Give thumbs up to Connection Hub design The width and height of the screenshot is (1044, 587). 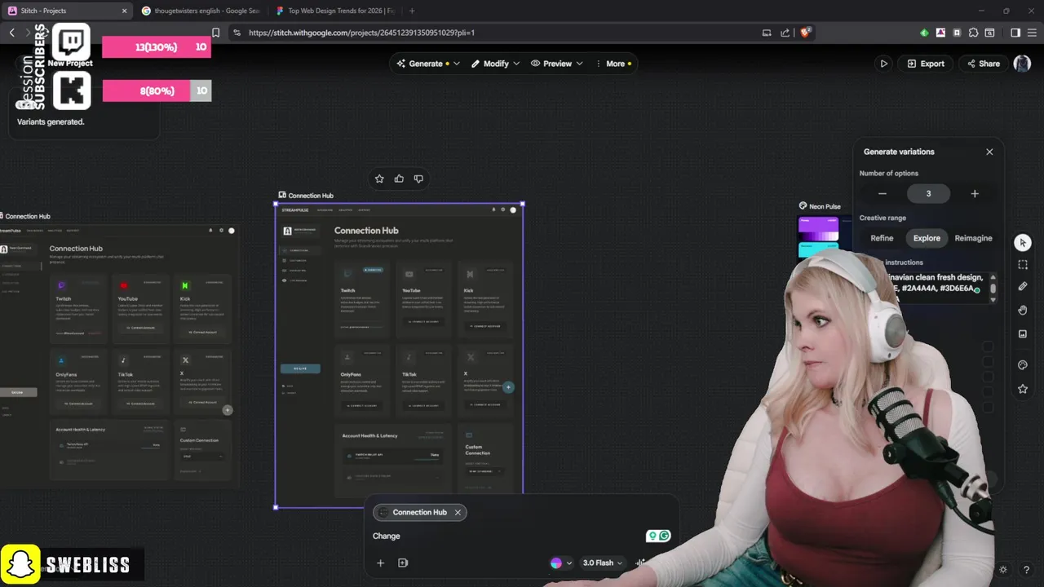pyautogui.click(x=399, y=179)
